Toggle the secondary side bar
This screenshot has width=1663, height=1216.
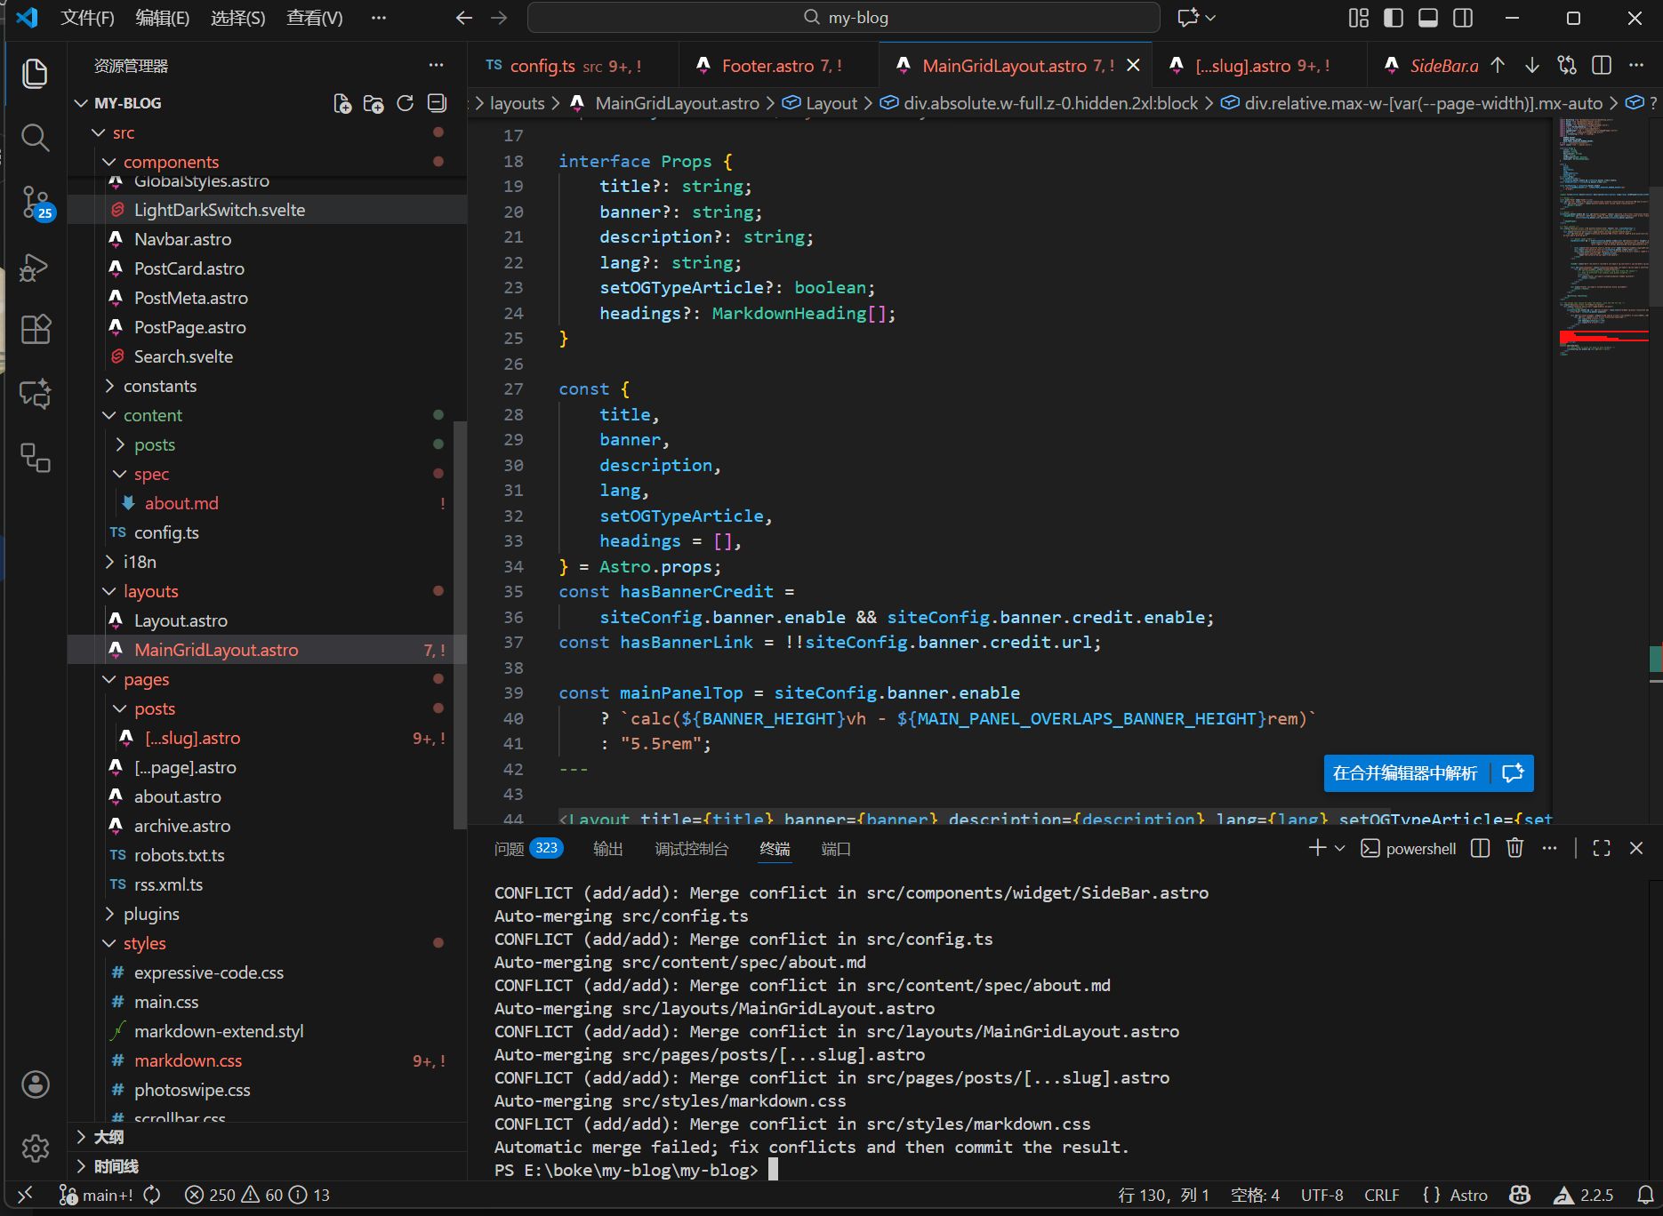pos(1463,18)
